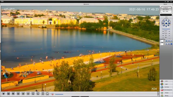Image resolution: width=173 pixels, height=97 pixels.
Task: Select the third view layout button
Action: pos(13,94)
